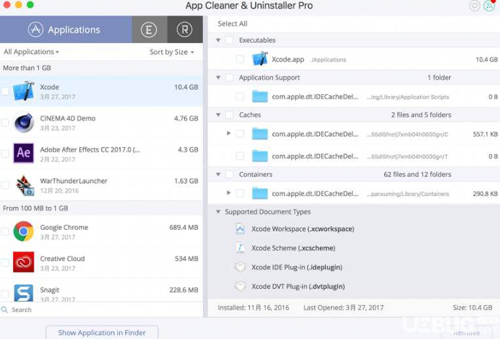Click the search magnifier icon
500x339 pixels.
click(5, 310)
